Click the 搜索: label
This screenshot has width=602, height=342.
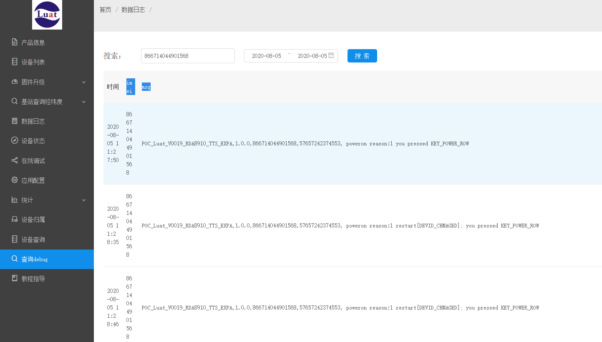(x=113, y=56)
